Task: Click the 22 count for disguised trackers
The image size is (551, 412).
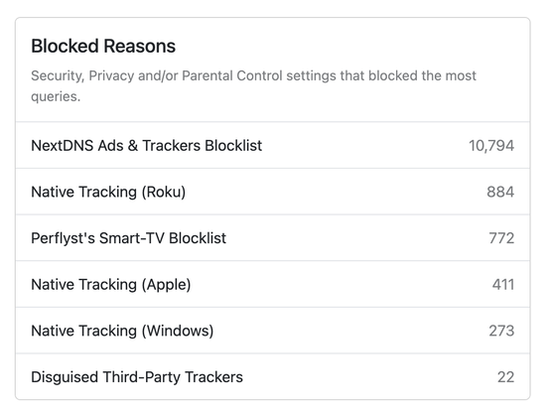Action: pyautogui.click(x=505, y=377)
